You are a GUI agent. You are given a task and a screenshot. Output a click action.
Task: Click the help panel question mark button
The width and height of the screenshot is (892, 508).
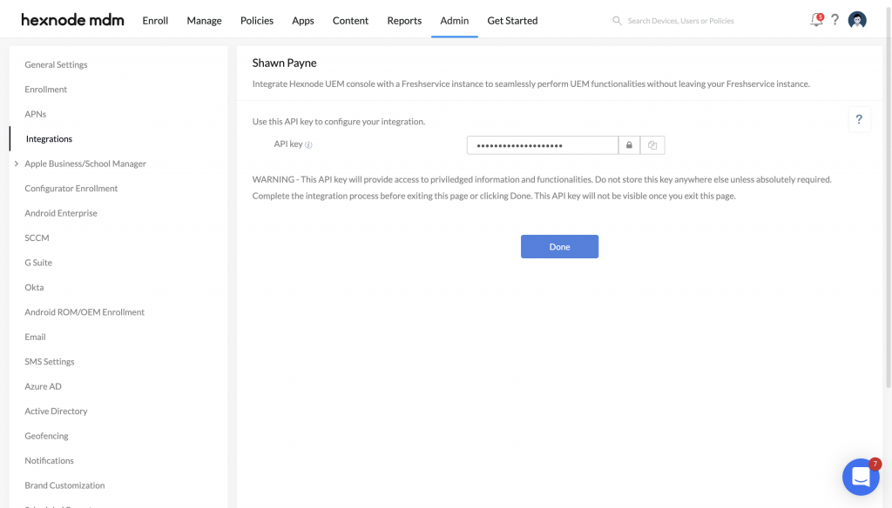pos(859,119)
